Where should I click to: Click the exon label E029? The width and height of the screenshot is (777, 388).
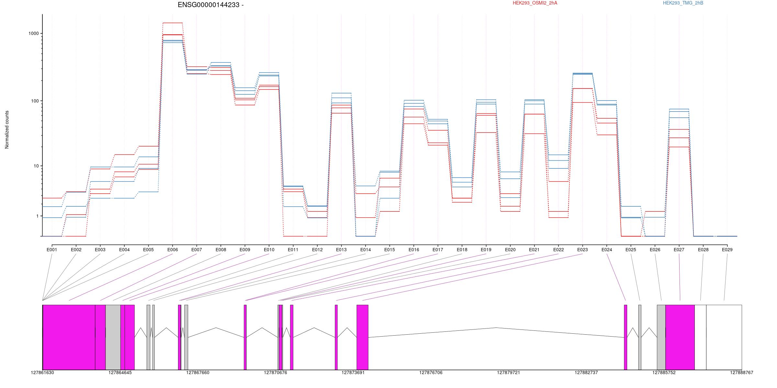[727, 250]
